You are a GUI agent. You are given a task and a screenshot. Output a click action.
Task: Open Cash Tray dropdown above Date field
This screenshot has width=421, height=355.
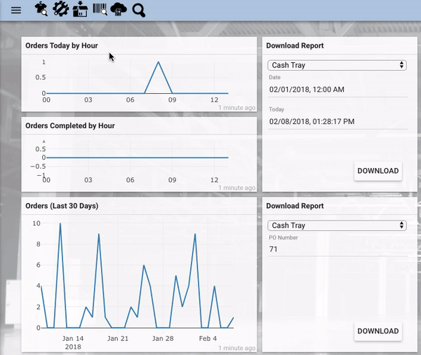pos(337,65)
